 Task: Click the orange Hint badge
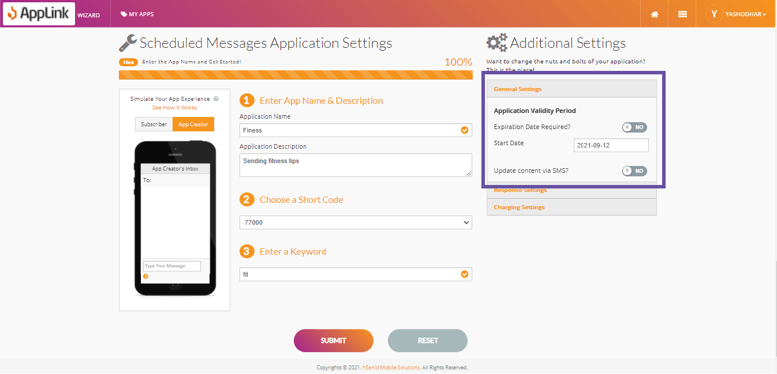click(128, 62)
